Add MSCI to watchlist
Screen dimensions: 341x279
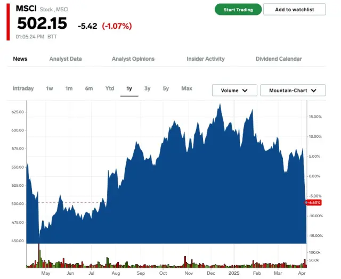click(x=295, y=10)
